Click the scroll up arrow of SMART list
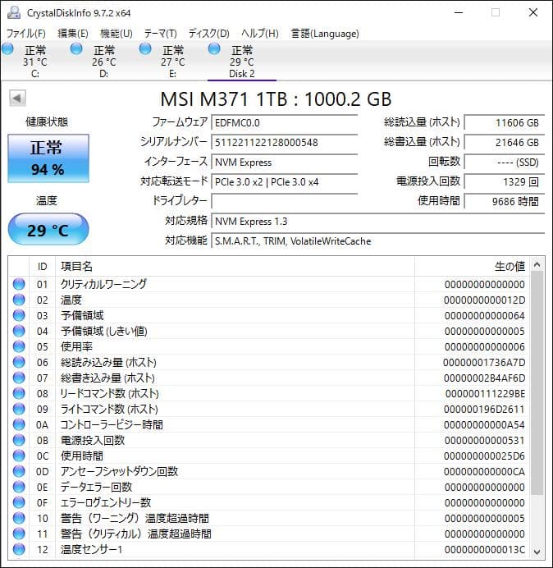The width and height of the screenshot is (553, 568). [x=537, y=265]
